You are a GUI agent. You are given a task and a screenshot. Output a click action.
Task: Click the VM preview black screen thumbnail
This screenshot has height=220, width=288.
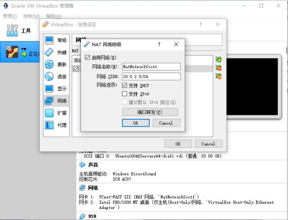[x=252, y=87]
